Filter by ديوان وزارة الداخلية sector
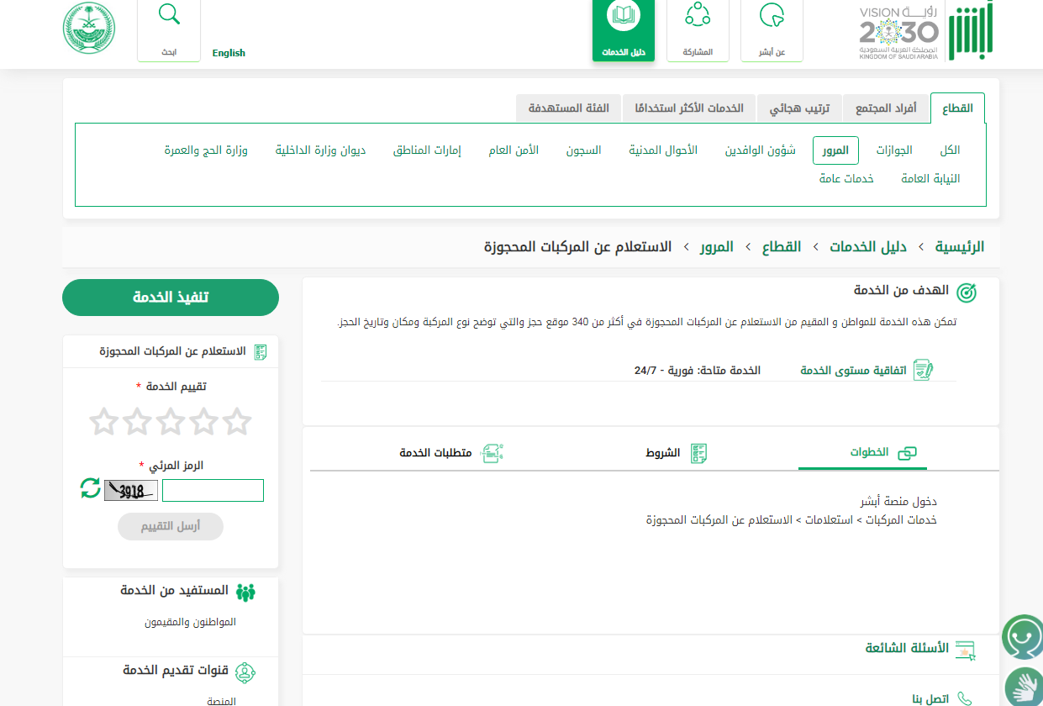The image size is (1043, 706). coord(320,150)
